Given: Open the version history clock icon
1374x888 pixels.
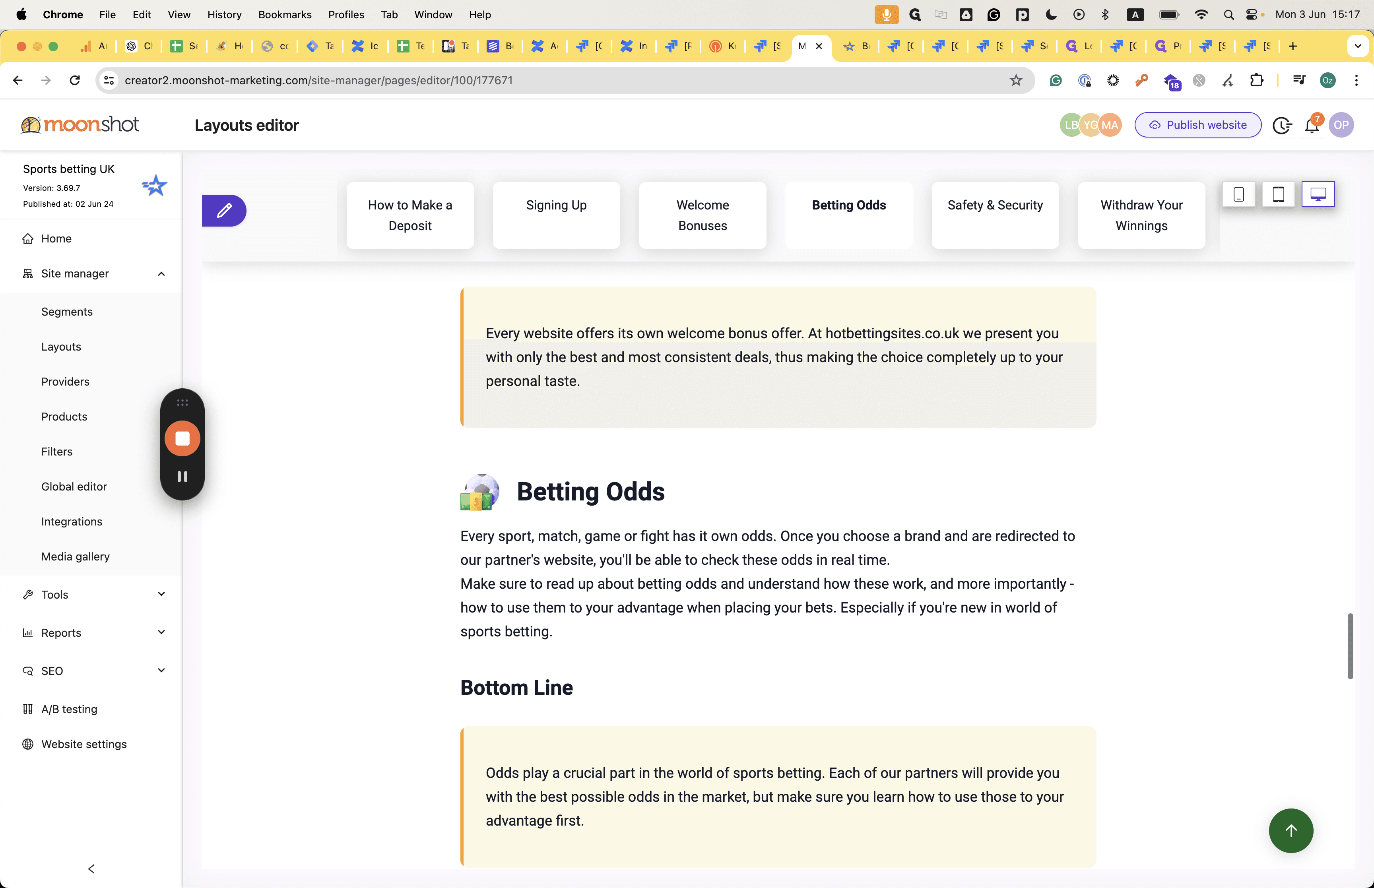Looking at the screenshot, I should pyautogui.click(x=1282, y=125).
